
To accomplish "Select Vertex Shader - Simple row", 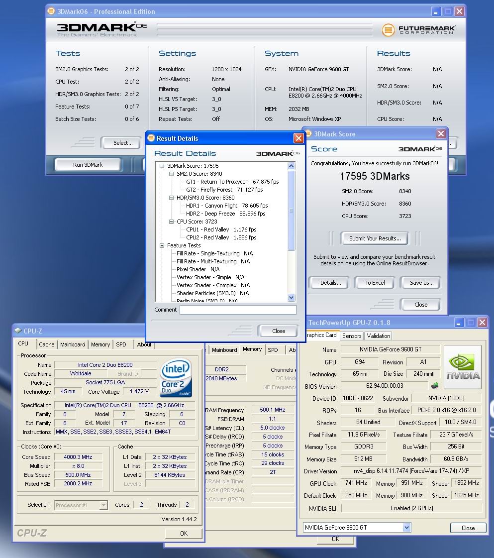I will (x=210, y=277).
